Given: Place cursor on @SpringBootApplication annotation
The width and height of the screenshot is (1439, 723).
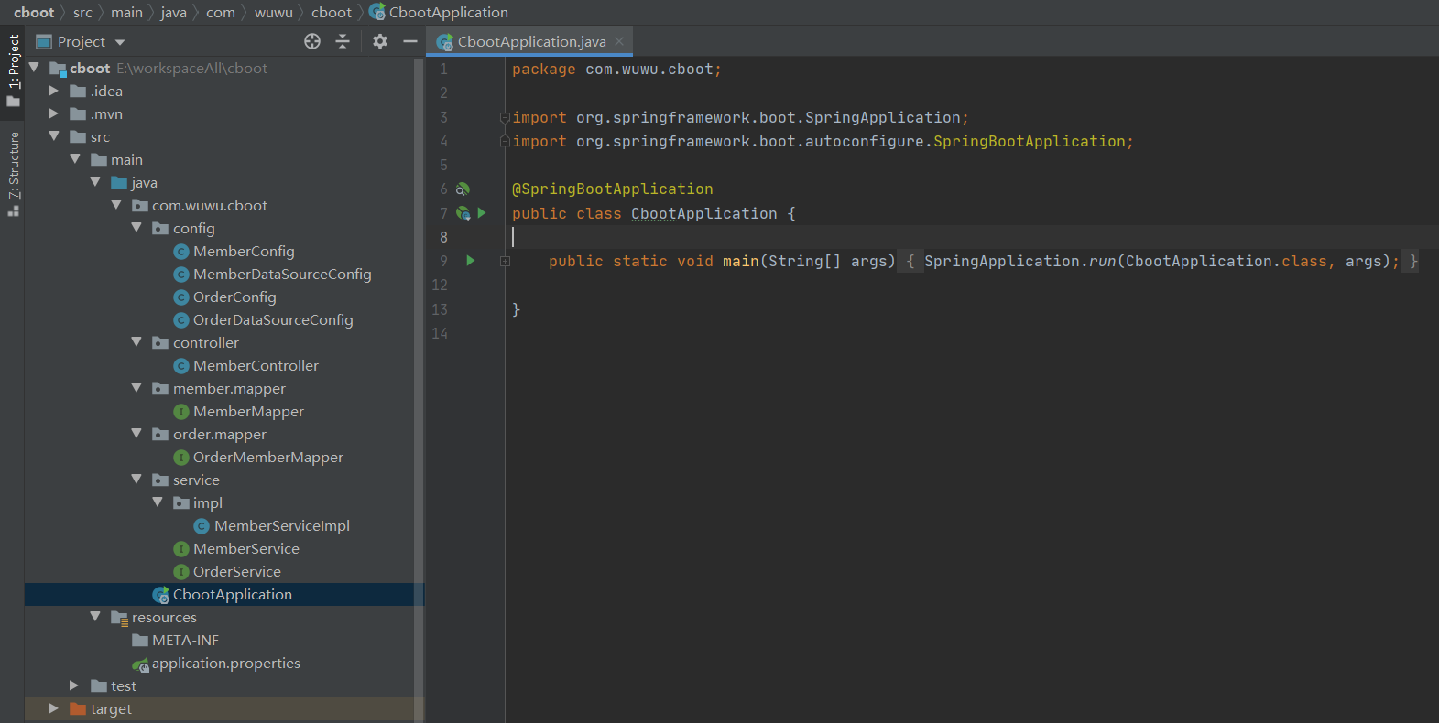Looking at the screenshot, I should click(612, 189).
